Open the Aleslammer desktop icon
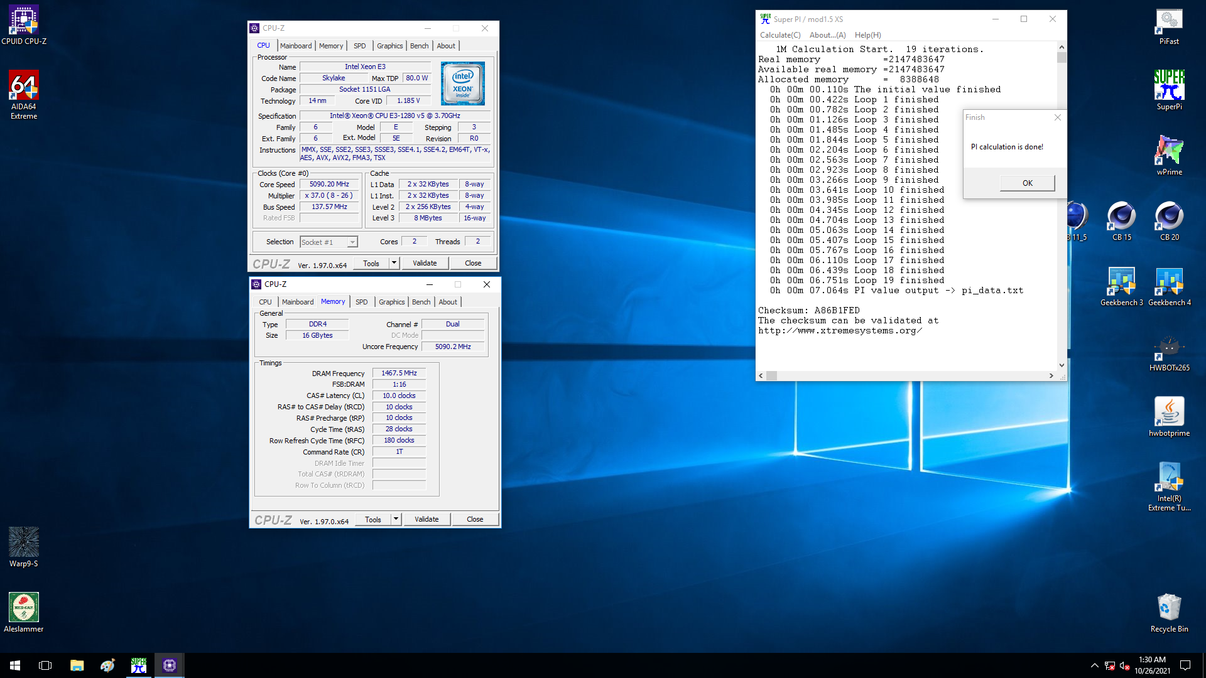The height and width of the screenshot is (678, 1206). (x=24, y=613)
